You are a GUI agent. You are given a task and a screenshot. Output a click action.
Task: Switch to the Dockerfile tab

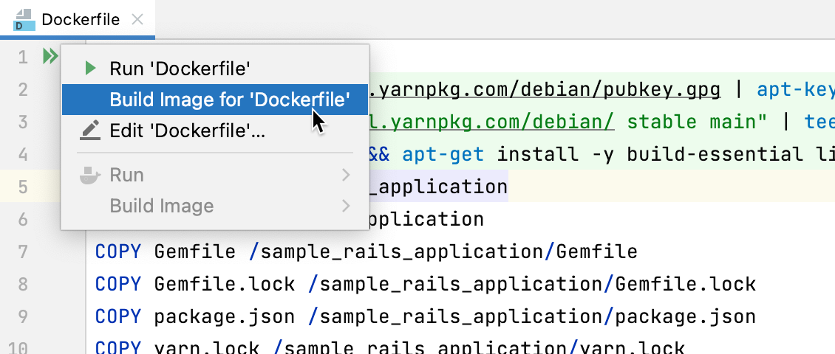click(78, 20)
